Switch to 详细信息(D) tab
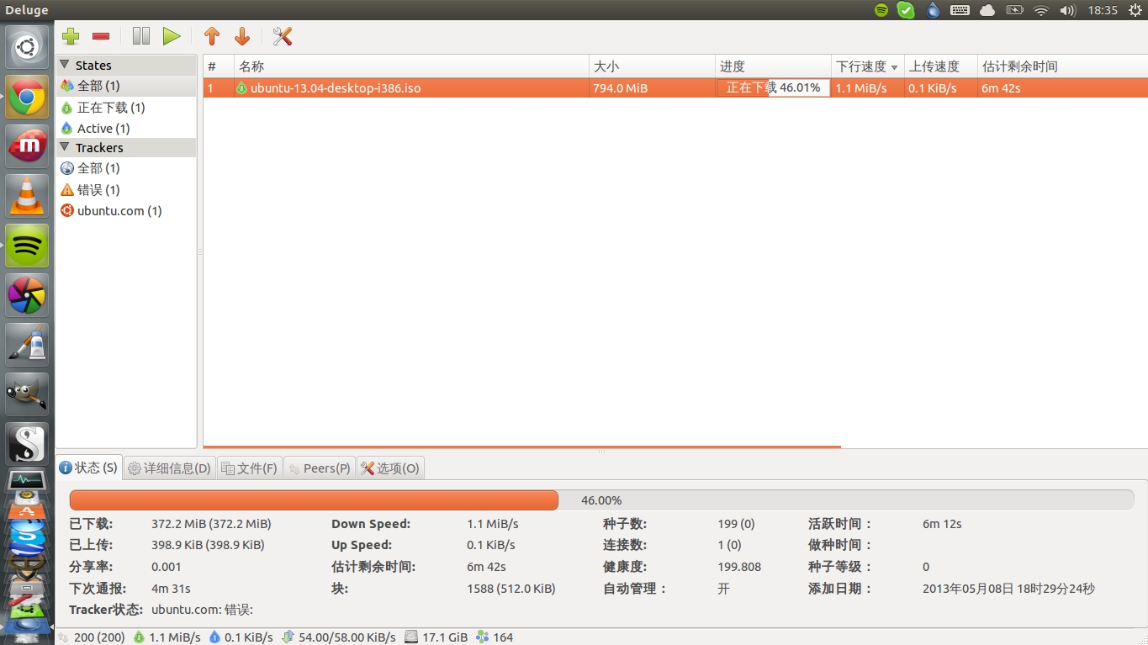This screenshot has height=645, width=1148. click(169, 468)
